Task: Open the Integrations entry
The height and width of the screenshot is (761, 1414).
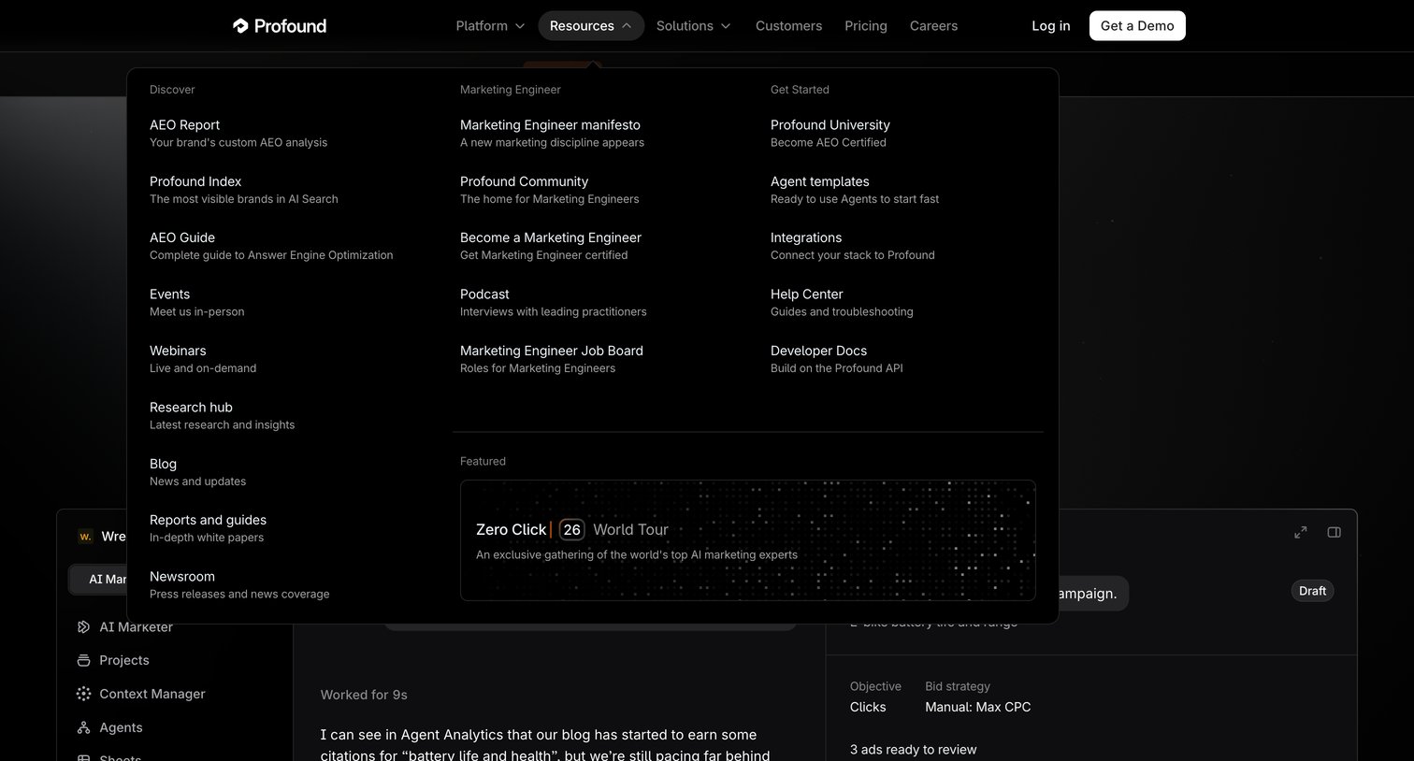Action: point(852,246)
